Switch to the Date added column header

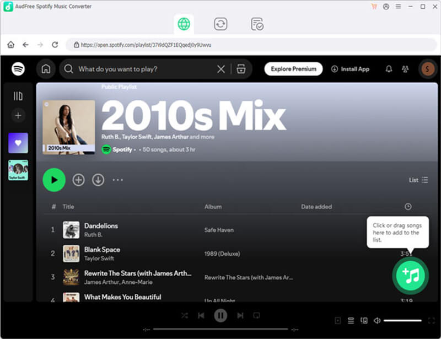pyautogui.click(x=316, y=206)
